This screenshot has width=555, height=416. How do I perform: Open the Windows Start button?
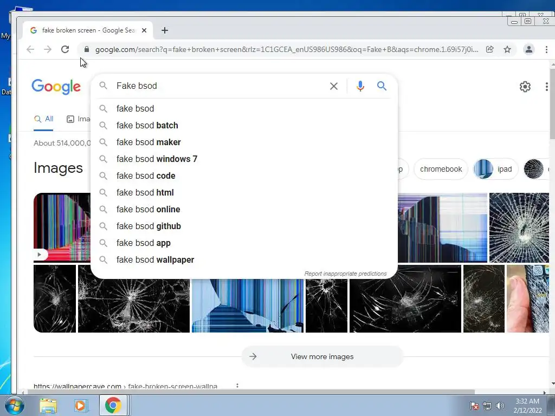click(14, 406)
